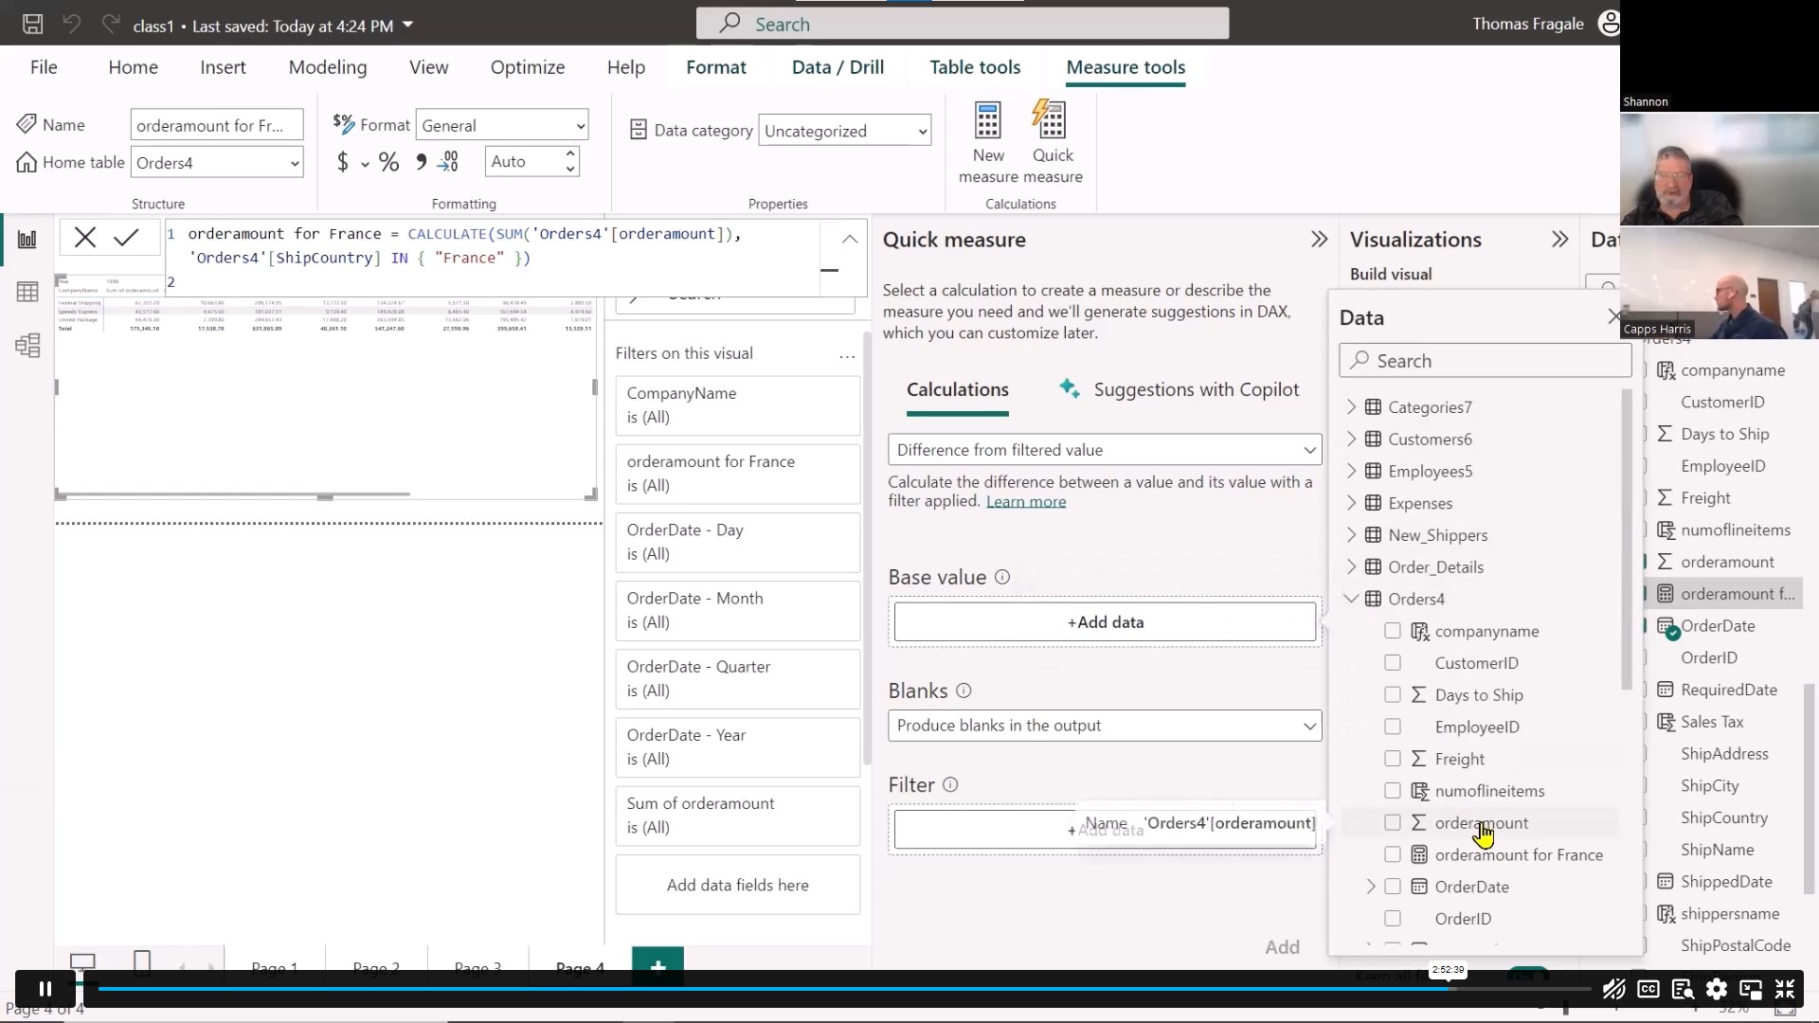This screenshot has width=1819, height=1023.
Task: Open the Table tools tab
Action: pos(975,66)
